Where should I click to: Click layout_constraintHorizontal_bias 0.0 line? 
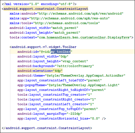click(x=61, y=118)
